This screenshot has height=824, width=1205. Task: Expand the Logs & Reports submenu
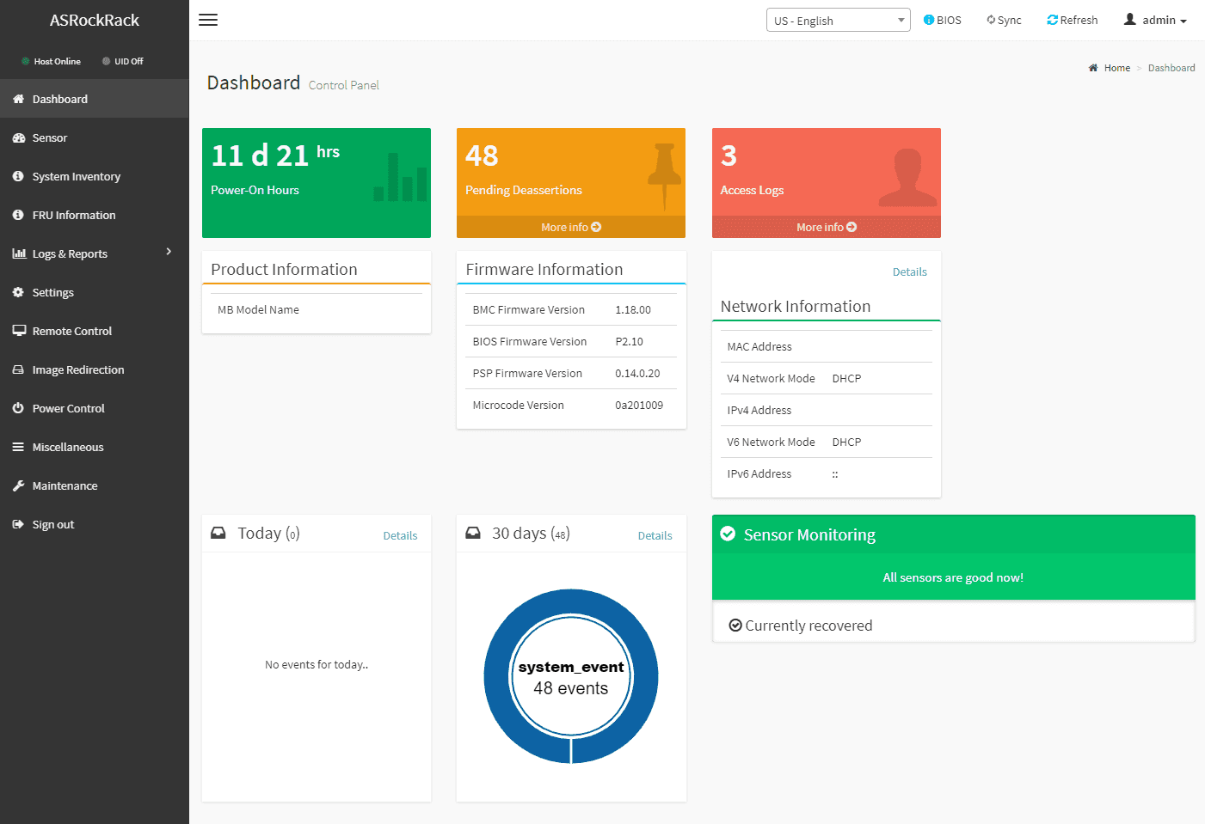[169, 252]
